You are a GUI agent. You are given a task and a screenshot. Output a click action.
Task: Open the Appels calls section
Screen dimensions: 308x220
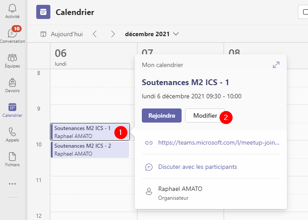pos(12,135)
